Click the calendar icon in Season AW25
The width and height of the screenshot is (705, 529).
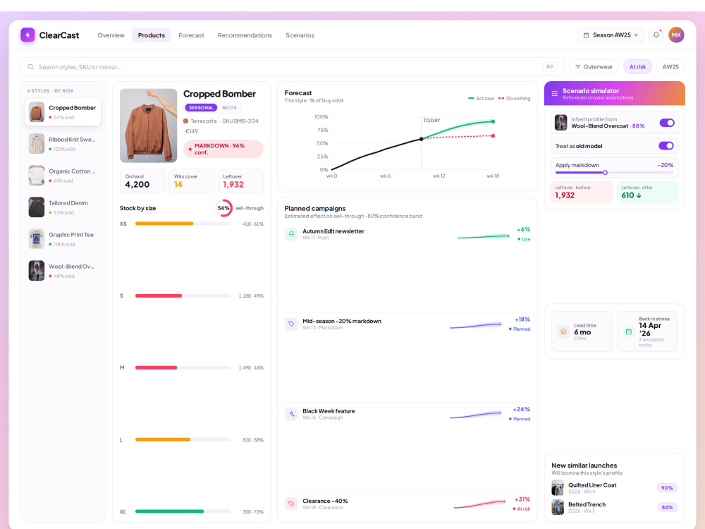click(586, 35)
